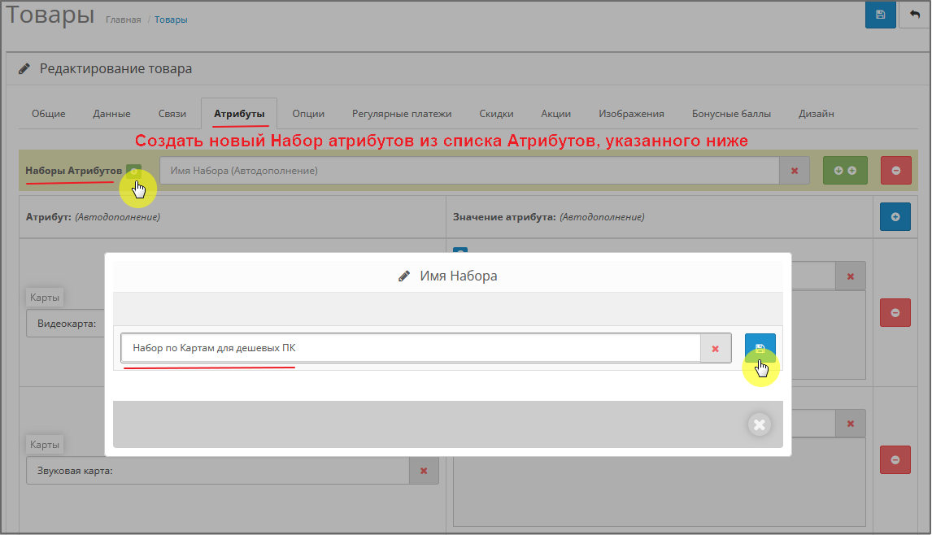The width and height of the screenshot is (932, 535).
Task: Open the Изображения tab
Action: click(631, 114)
